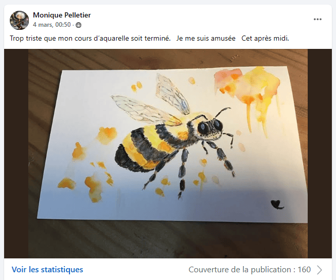Viewport: 336px width, 280px height.
Task: Click the post text about the aquarelle course
Action: click(x=149, y=39)
